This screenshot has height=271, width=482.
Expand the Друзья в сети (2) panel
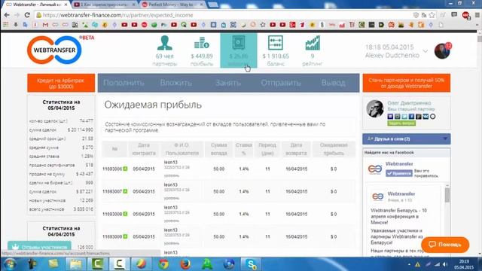407,139
